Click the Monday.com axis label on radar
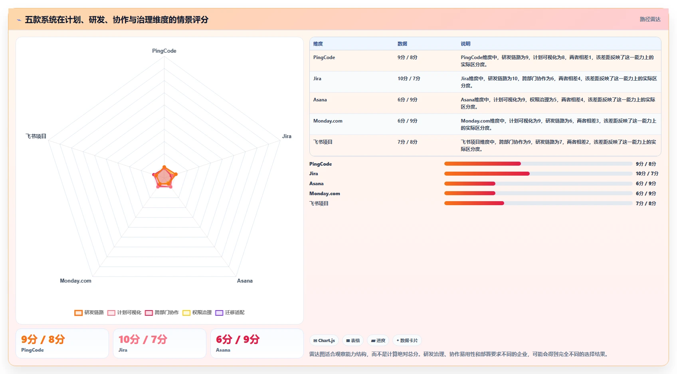 [x=75, y=281]
